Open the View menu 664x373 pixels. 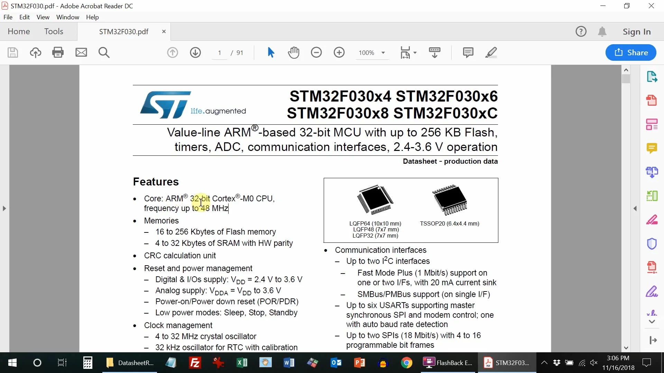[x=43, y=17]
